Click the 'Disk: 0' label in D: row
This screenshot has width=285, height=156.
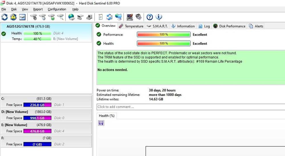[59, 118]
